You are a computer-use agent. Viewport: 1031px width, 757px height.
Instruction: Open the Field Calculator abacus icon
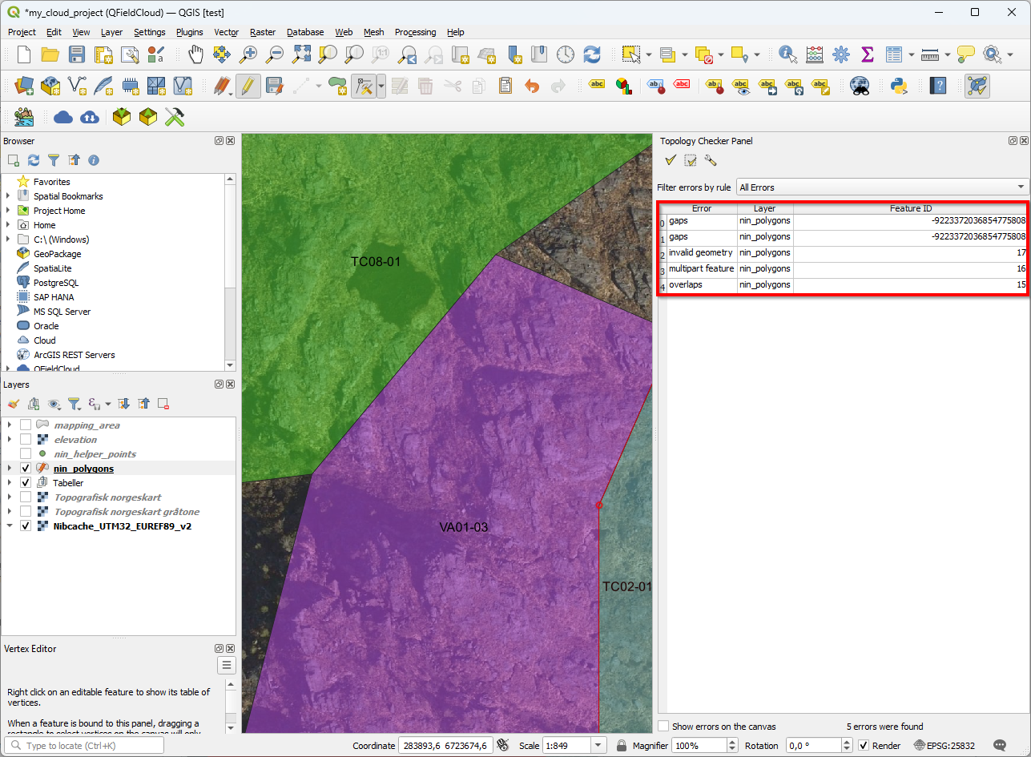coord(815,54)
